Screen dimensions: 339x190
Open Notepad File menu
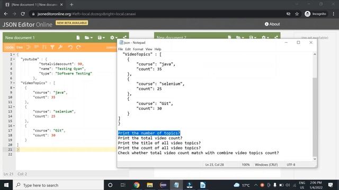tap(120, 49)
